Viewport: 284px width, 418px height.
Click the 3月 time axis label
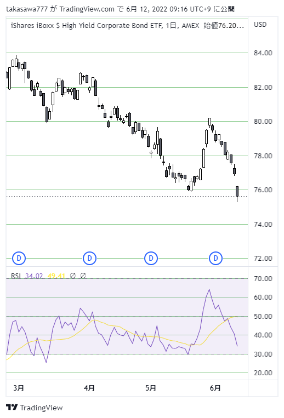[x=19, y=388]
